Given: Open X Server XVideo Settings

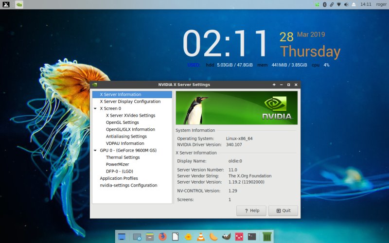Looking at the screenshot, I should (x=130, y=115).
